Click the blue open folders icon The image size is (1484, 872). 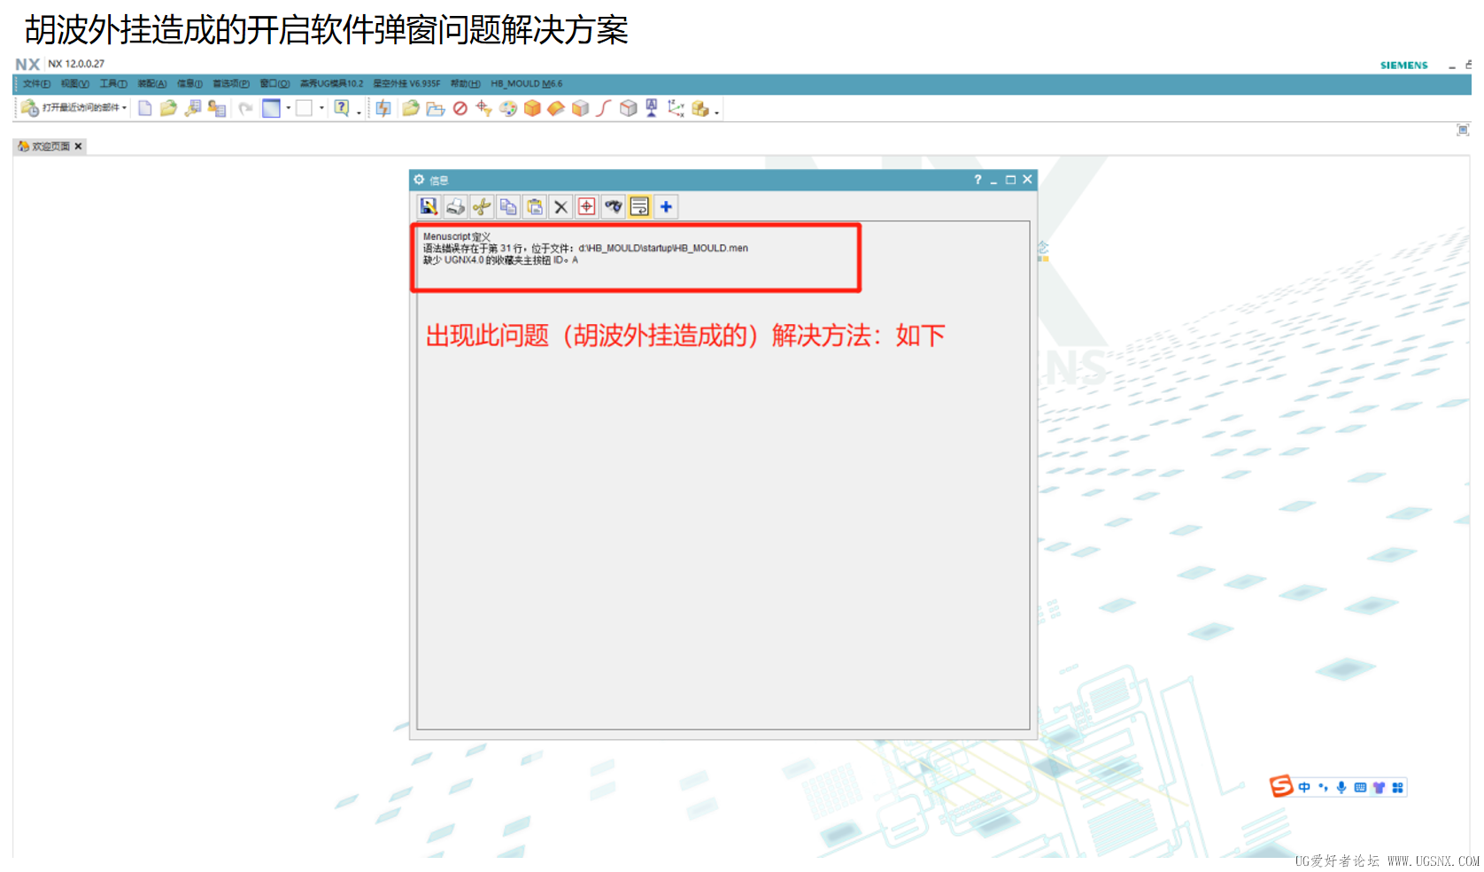coord(435,108)
